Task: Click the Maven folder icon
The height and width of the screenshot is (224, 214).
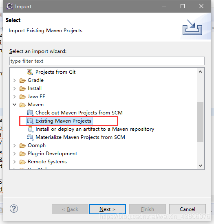Action: tap(22, 105)
